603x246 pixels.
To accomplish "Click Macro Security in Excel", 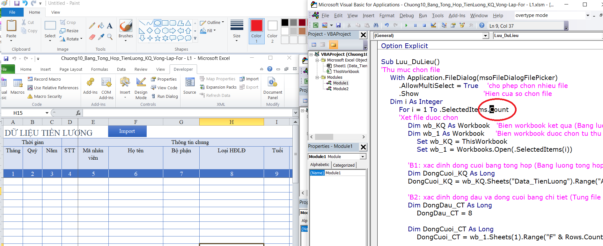I will pos(45,96).
